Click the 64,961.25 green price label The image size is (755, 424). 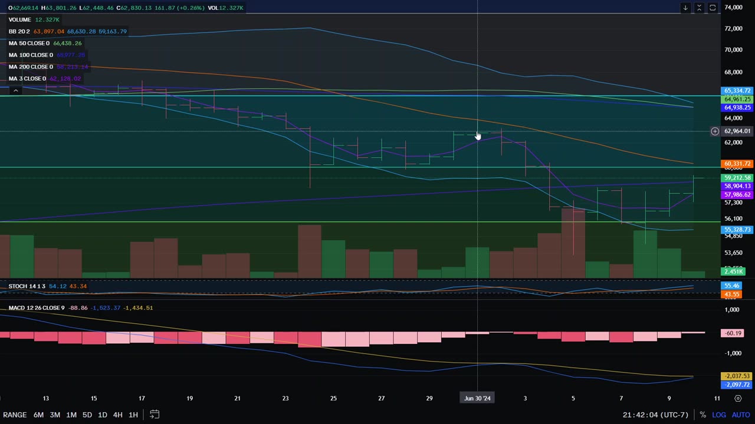click(737, 100)
